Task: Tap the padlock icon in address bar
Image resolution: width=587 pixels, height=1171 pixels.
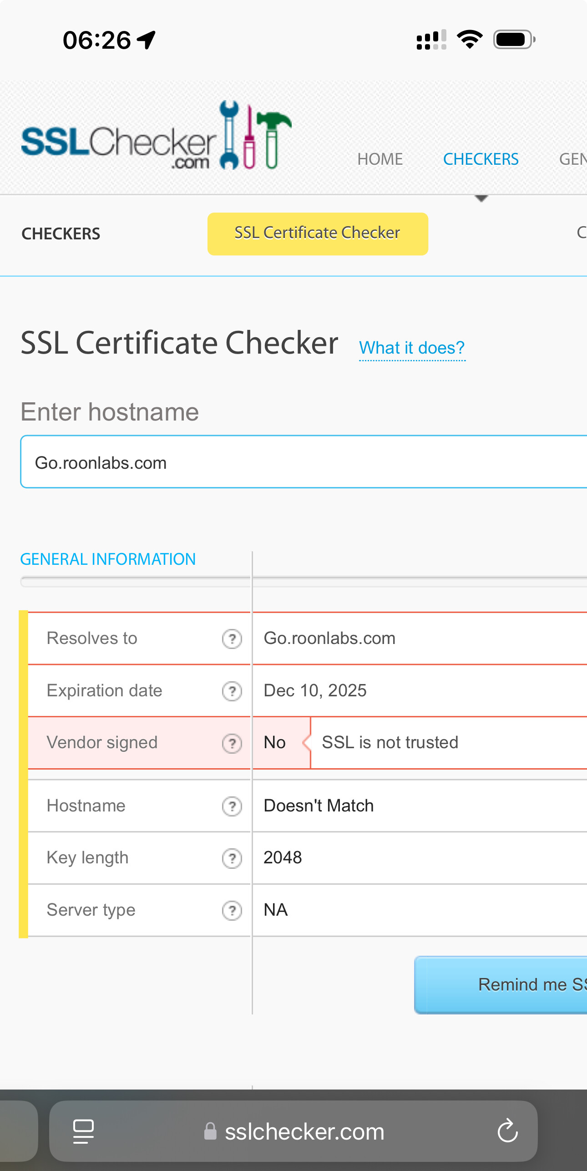Action: pyautogui.click(x=210, y=1131)
